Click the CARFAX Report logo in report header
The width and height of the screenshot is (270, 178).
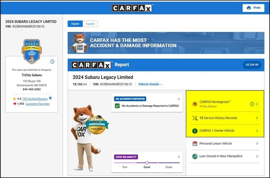(91, 65)
